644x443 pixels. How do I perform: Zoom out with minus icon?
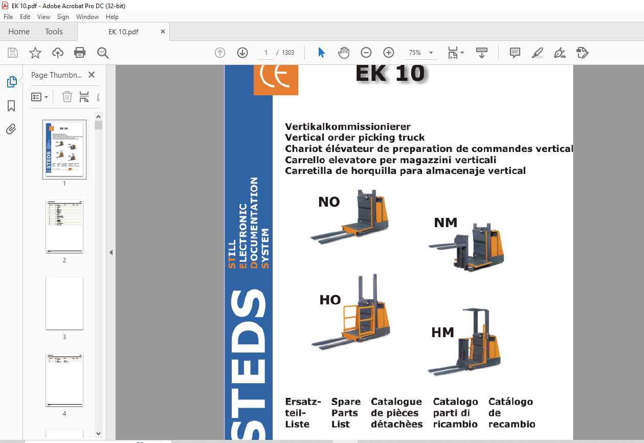[366, 53]
